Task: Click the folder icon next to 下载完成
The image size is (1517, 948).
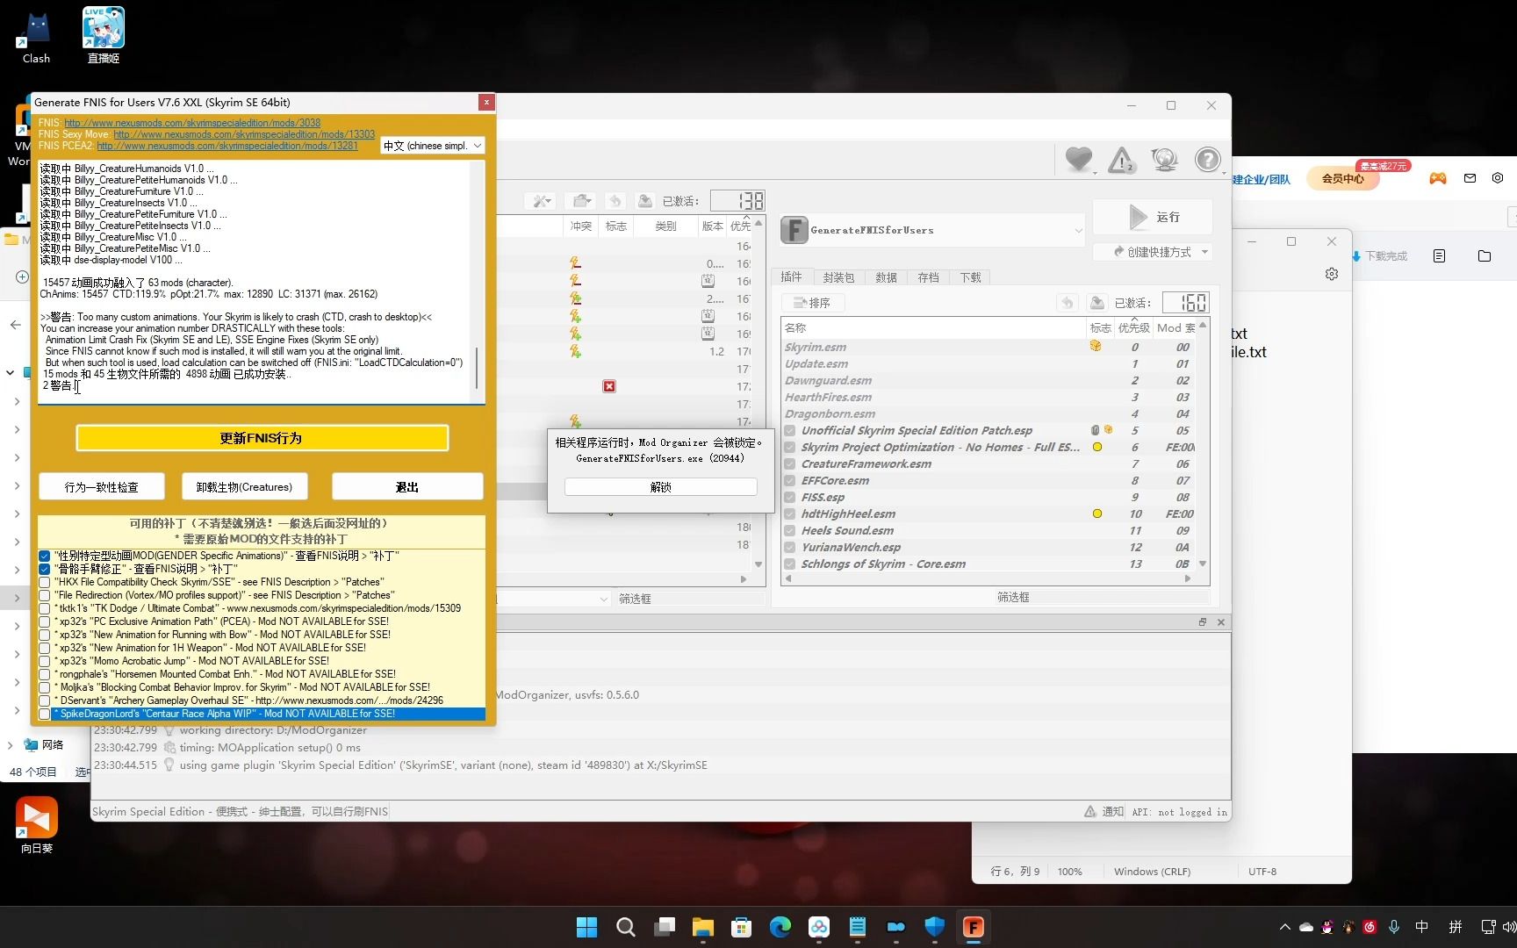Action: pos(1485,256)
